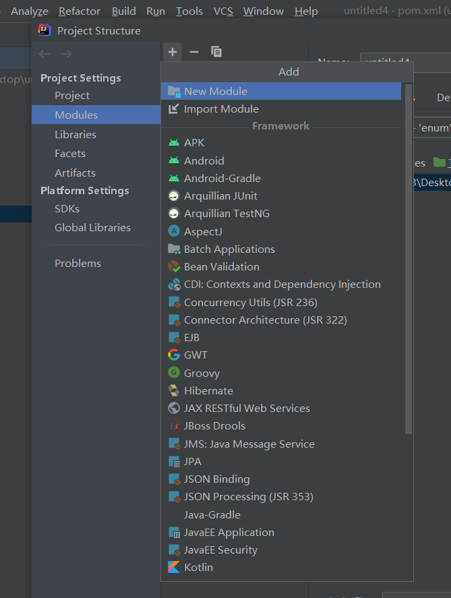Click the Arquillian JUnit alien icon
This screenshot has width=451, height=598.
coord(174,196)
